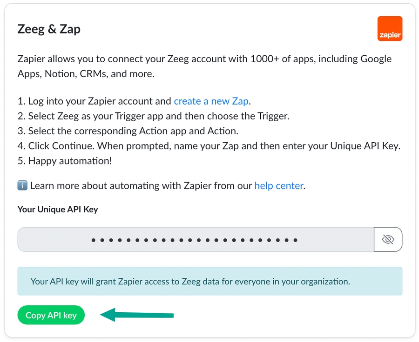
Task: Click the blue info emoji icon
Action: (22, 186)
